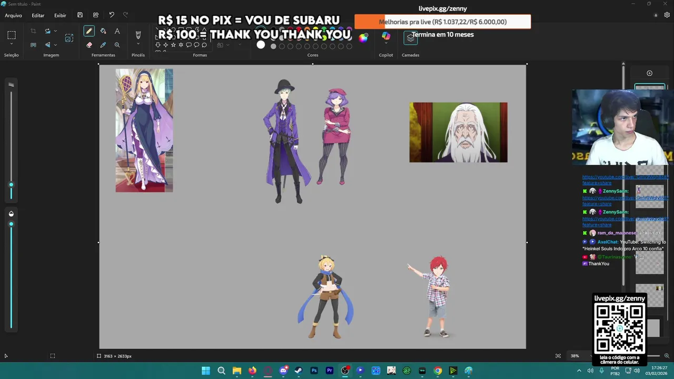Open Paint settings gear
Image resolution: width=674 pixels, height=379 pixels.
point(667,15)
